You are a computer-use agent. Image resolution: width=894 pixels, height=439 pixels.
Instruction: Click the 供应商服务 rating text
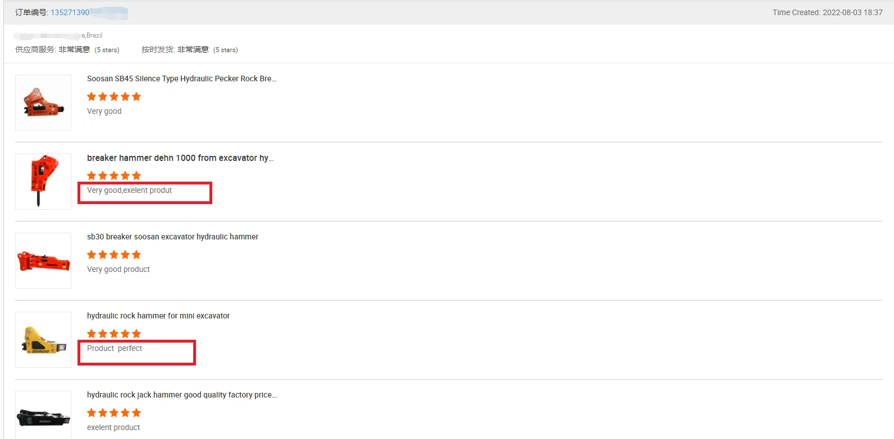coord(67,49)
